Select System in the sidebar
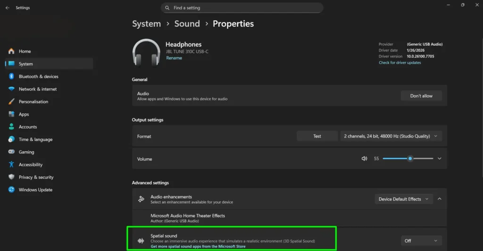The height and width of the screenshot is (251, 483). (x=49, y=64)
